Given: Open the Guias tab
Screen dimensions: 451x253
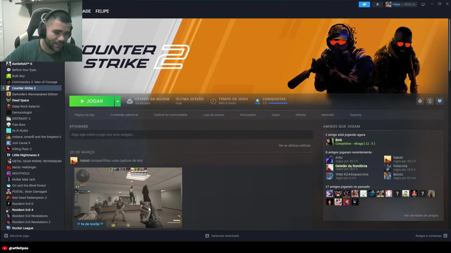Looking at the screenshot, I should (x=276, y=115).
